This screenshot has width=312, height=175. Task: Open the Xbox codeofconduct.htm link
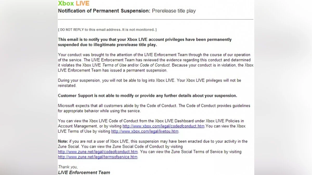(x=164, y=126)
